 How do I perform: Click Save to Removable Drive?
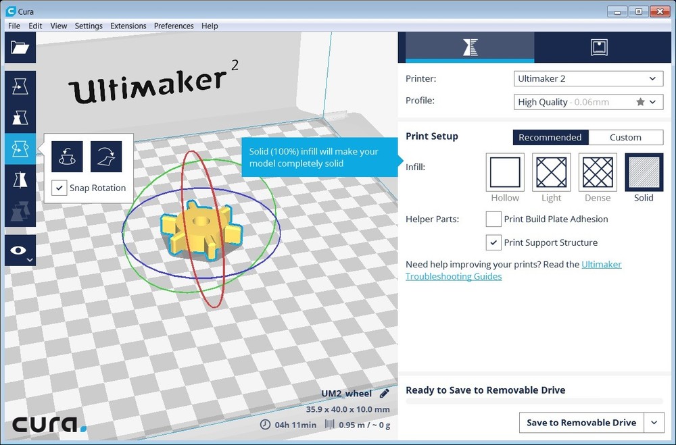point(581,422)
